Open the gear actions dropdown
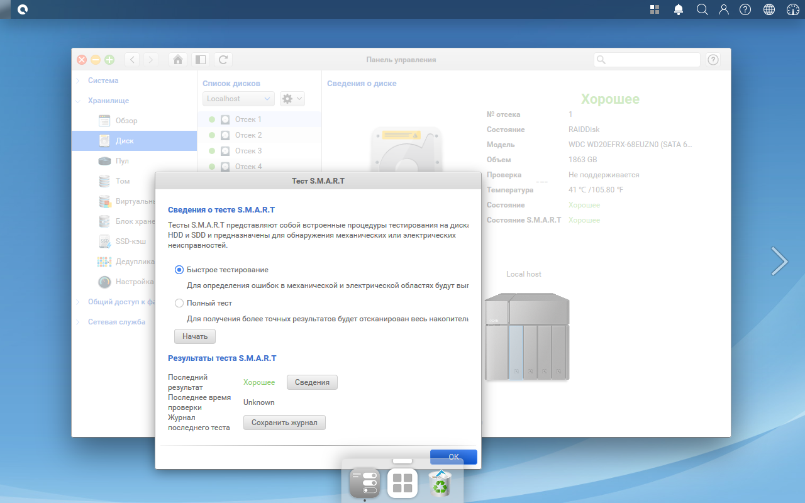 (292, 99)
